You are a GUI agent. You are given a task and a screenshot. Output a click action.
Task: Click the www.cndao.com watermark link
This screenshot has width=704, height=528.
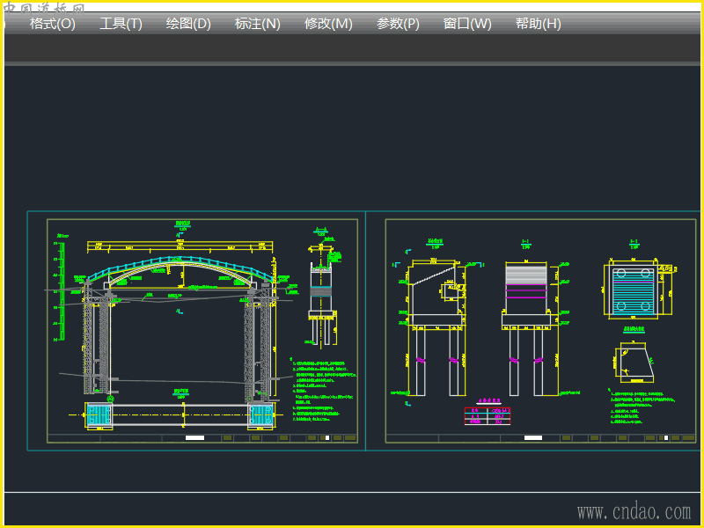point(634,511)
